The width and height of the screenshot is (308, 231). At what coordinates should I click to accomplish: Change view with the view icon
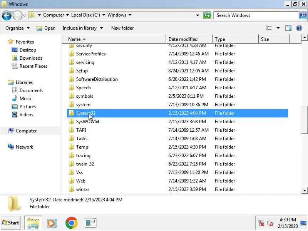coord(268,28)
